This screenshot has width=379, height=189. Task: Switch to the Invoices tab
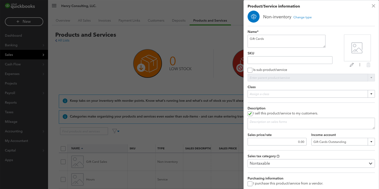point(105,21)
